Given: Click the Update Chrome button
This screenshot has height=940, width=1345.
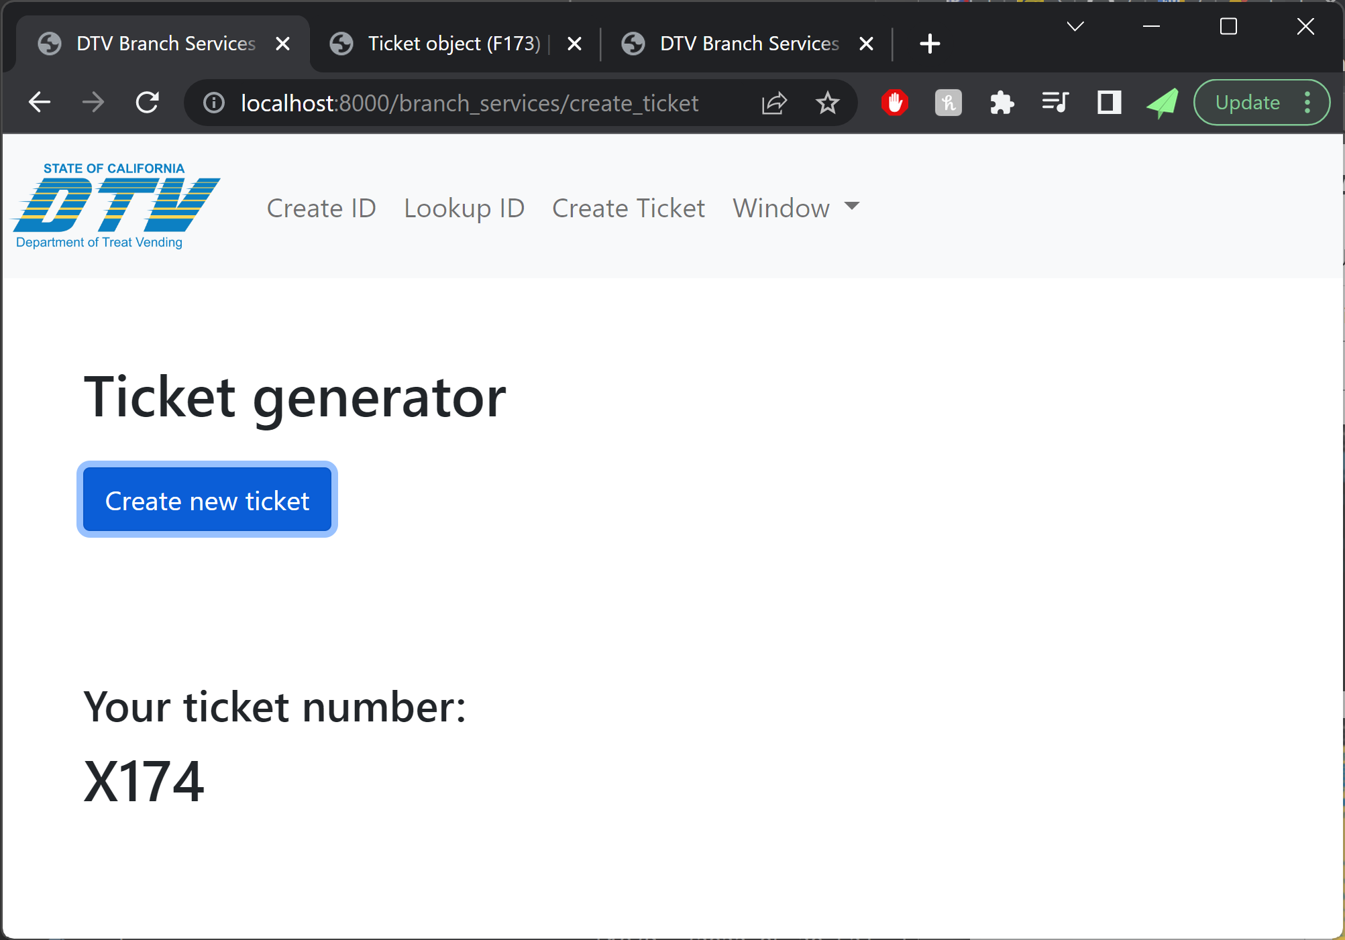Looking at the screenshot, I should tap(1248, 103).
